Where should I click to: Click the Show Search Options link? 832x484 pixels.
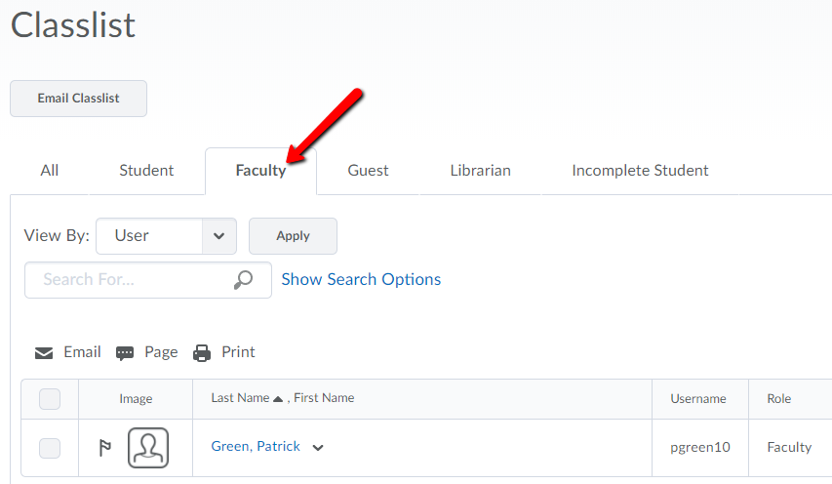pos(361,280)
